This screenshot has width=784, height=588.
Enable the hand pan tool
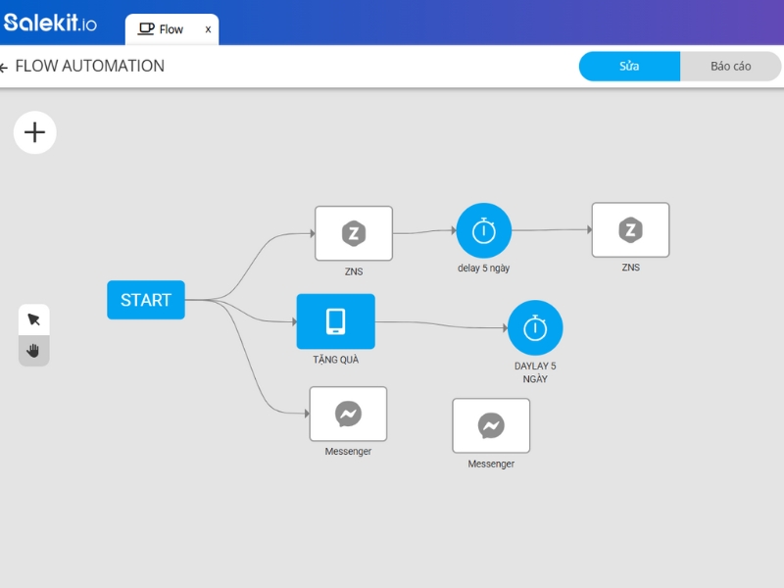33,350
